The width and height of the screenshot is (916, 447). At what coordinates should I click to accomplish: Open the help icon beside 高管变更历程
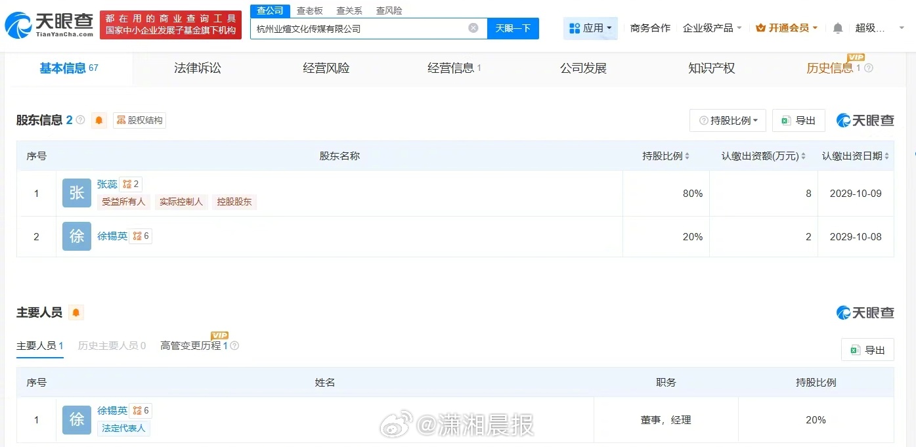234,345
